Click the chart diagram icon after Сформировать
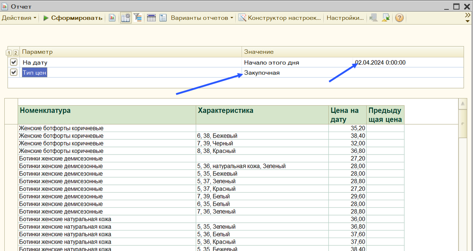Image resolution: width=473 pixels, height=251 pixels. pos(112,18)
